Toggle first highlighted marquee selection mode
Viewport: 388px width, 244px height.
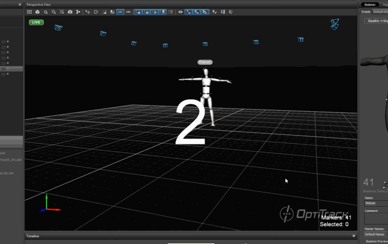(138, 12)
